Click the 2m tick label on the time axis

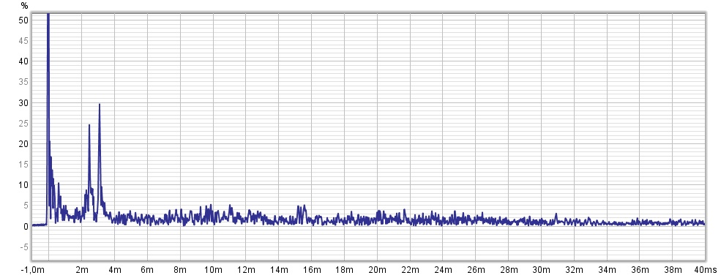coord(82,268)
